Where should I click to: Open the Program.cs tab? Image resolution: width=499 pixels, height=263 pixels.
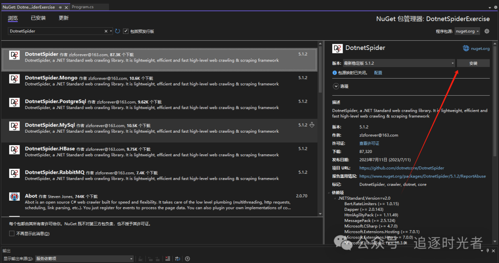point(83,6)
